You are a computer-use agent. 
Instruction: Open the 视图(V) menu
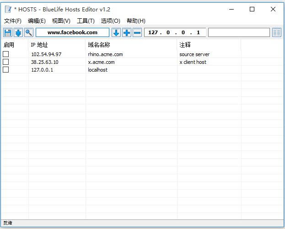(61, 21)
